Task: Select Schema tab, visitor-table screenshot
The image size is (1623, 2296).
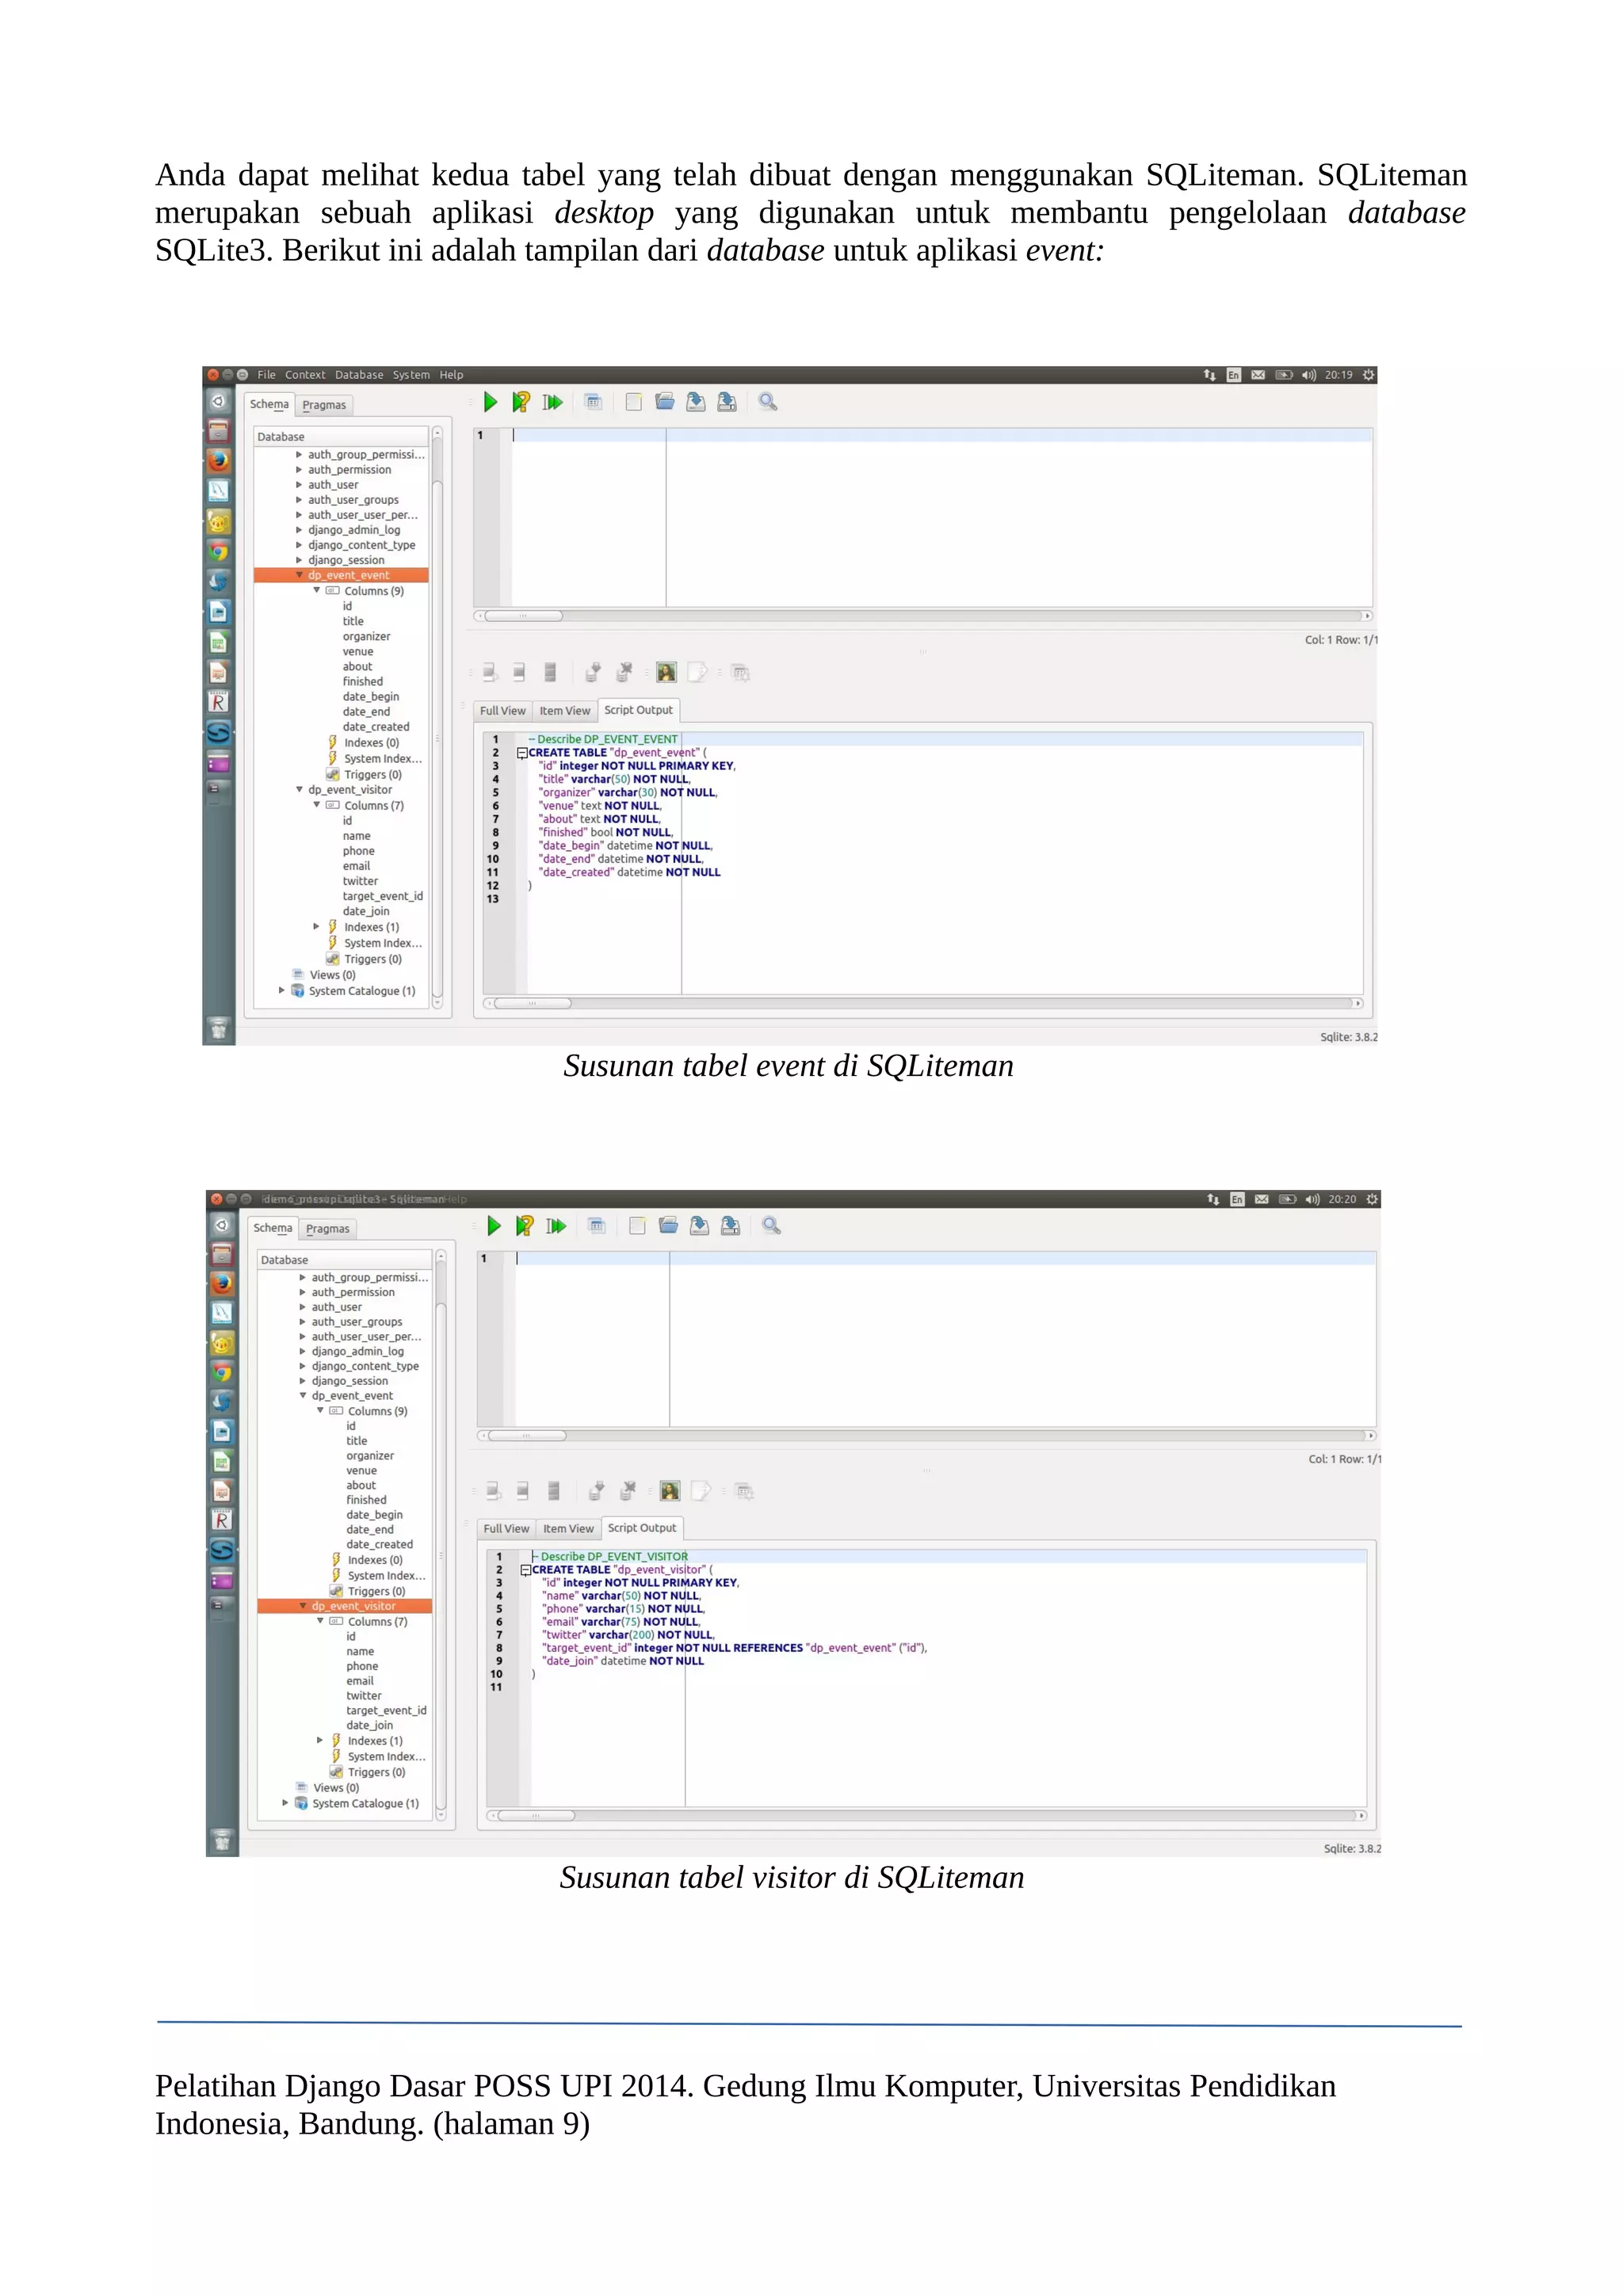Action: [x=273, y=1228]
